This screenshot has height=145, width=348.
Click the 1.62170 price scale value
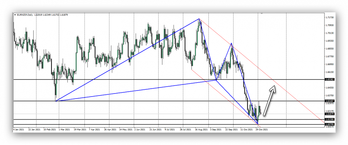(x=330, y=111)
